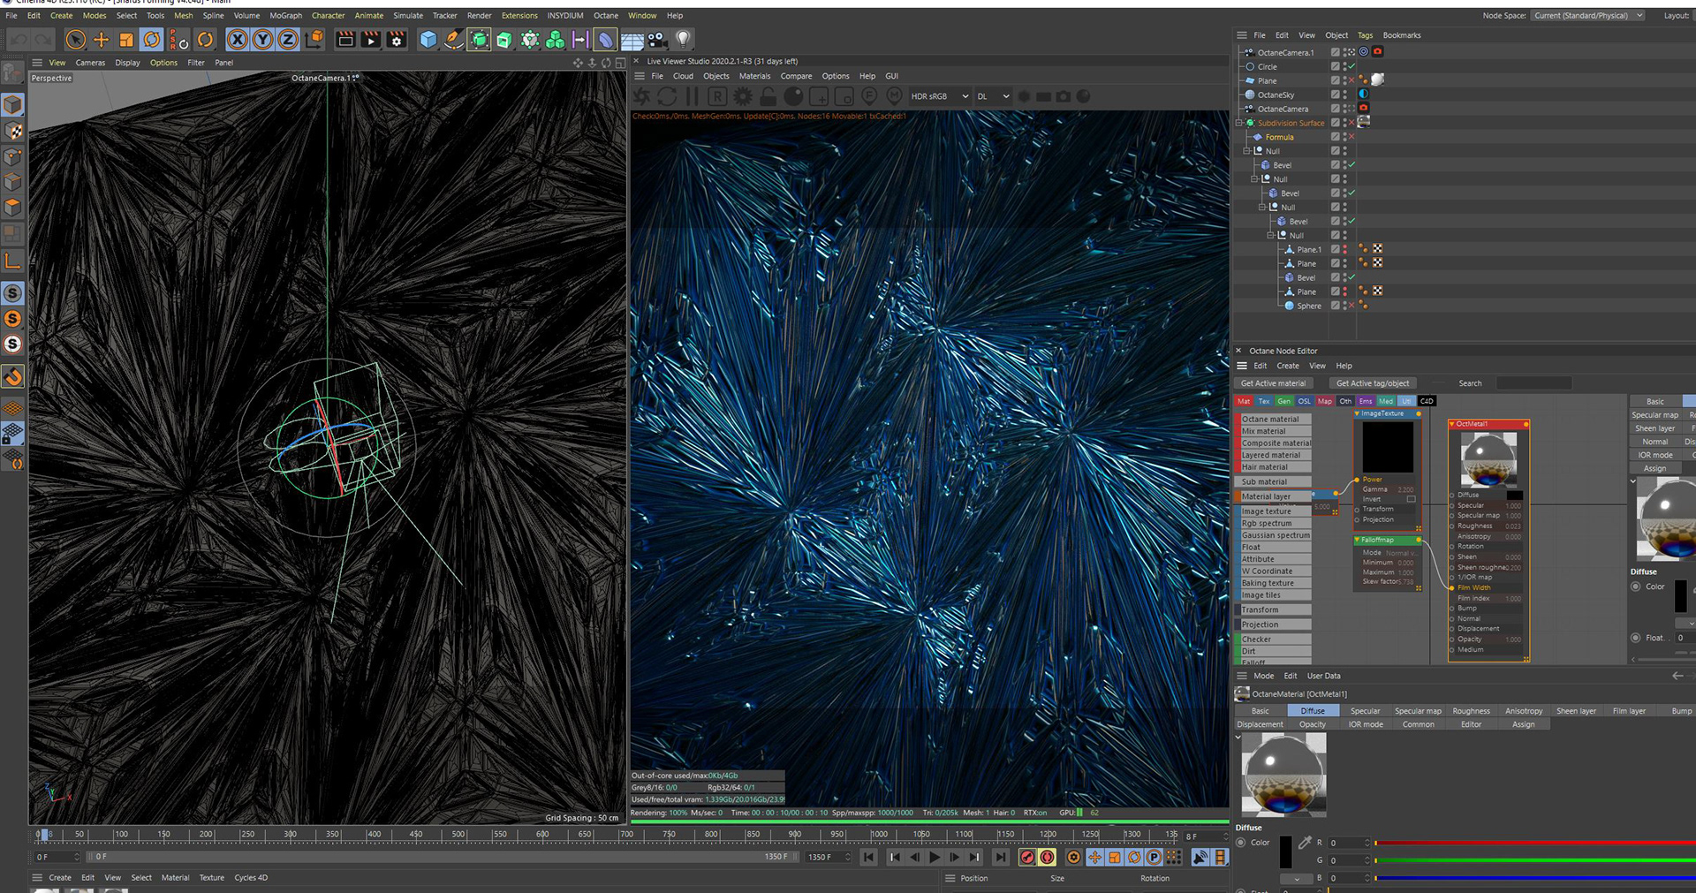Click Render View clapperboard icon
Image resolution: width=1696 pixels, height=893 pixels.
click(345, 40)
